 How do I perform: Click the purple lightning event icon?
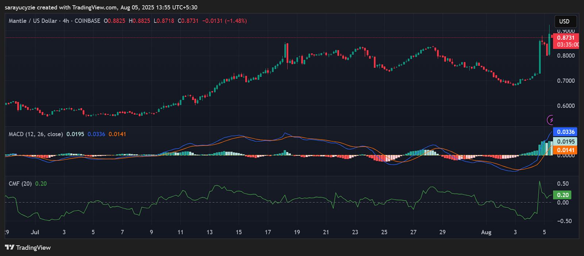[550, 120]
